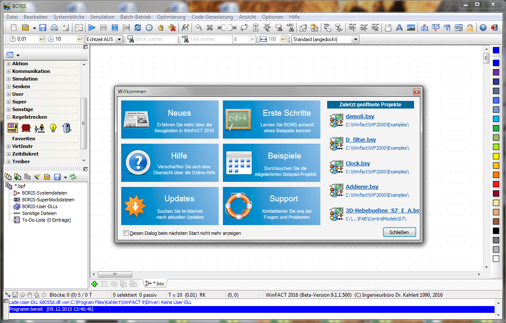This screenshot has height=323, width=506.
Task: Click the ABC binoculars search icon in the top toolbar
Action: tap(290, 28)
